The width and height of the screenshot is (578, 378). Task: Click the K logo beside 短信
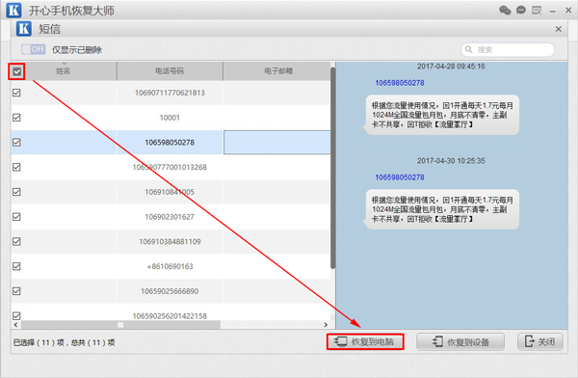(x=24, y=29)
